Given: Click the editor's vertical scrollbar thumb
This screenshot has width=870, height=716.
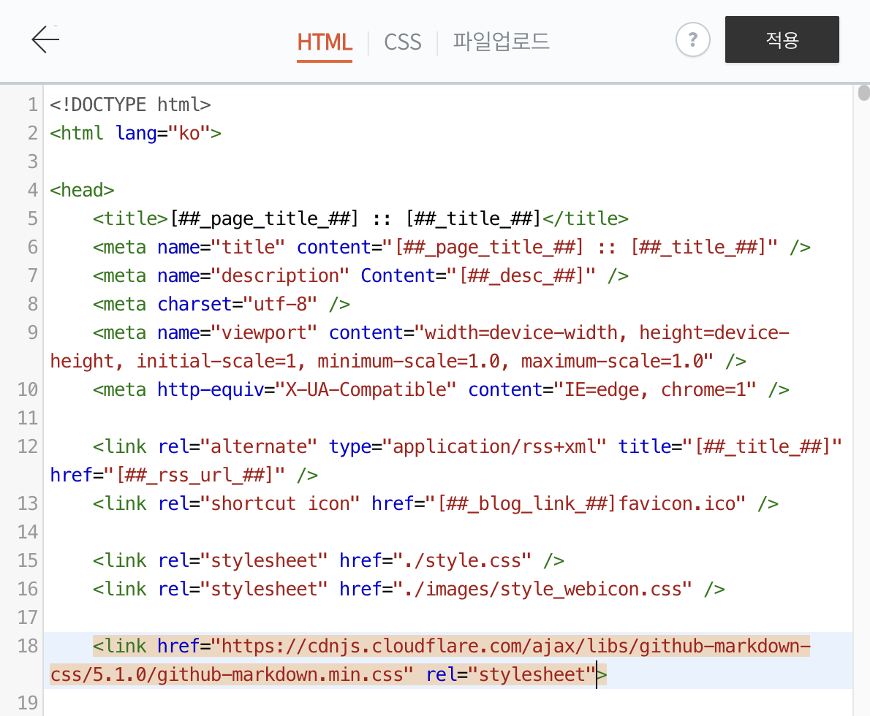Looking at the screenshot, I should tap(864, 93).
